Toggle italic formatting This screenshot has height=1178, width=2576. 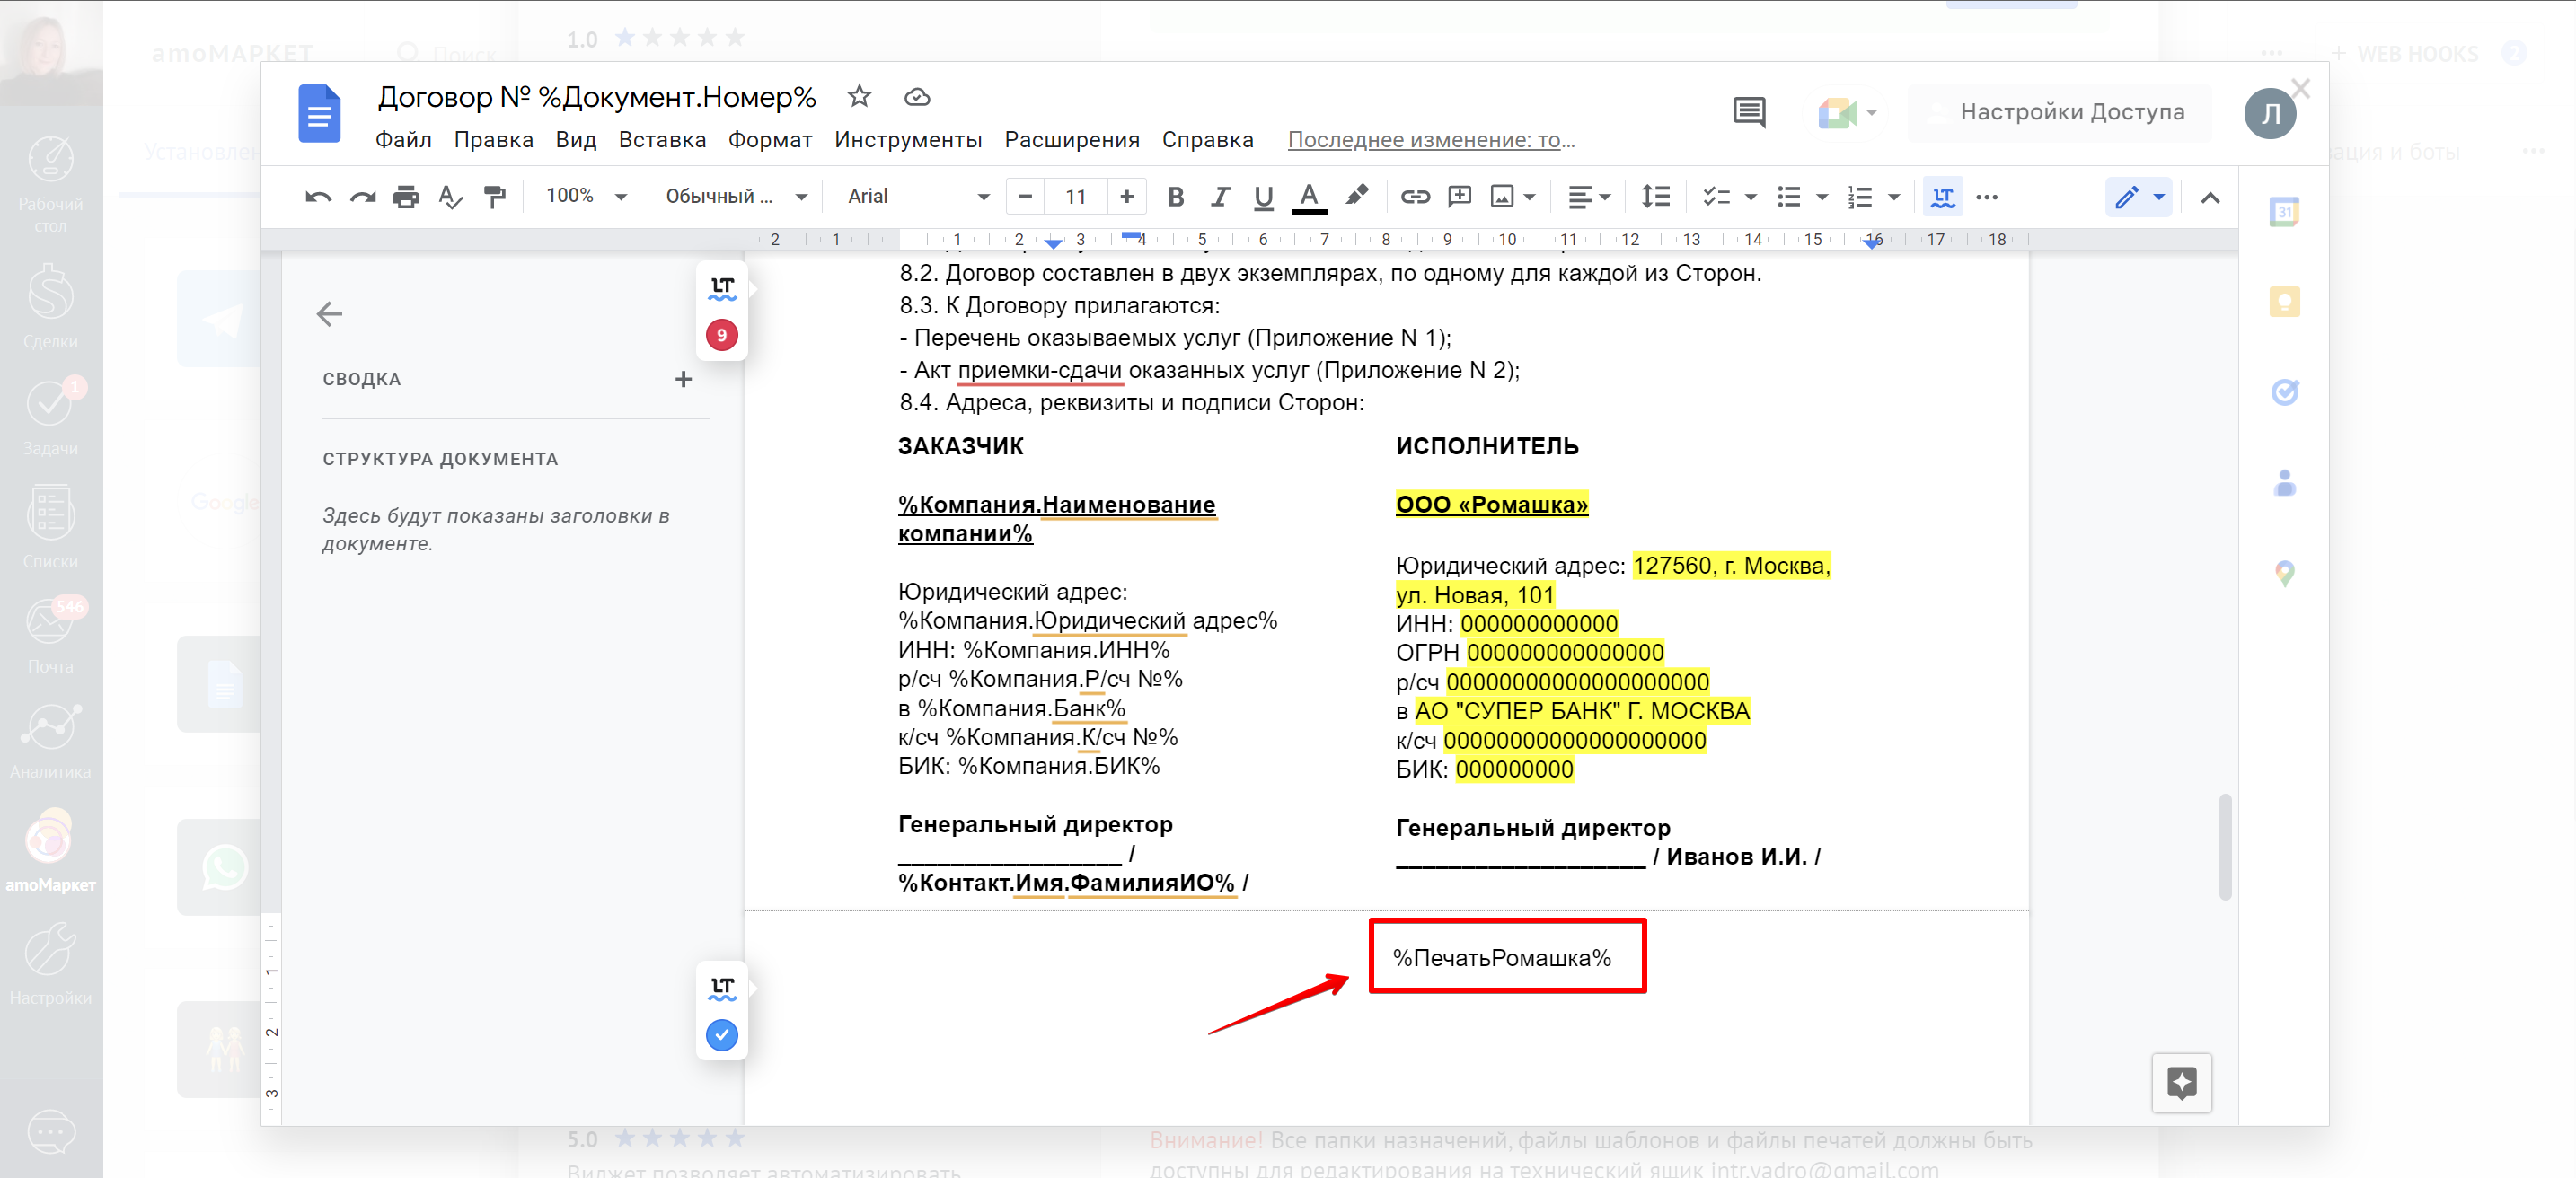pos(1219,197)
